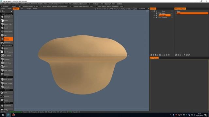209x117 pixels.
Task: Select the UV Path tool
Action: point(7,87)
